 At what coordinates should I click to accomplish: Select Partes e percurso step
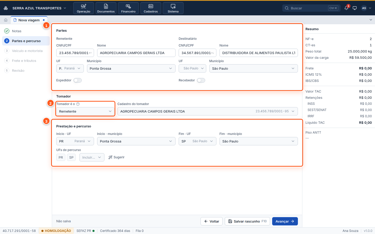click(26, 41)
